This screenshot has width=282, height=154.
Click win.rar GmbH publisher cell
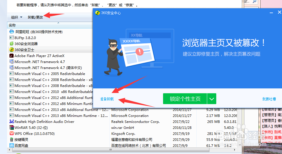pyautogui.click(x=122, y=128)
